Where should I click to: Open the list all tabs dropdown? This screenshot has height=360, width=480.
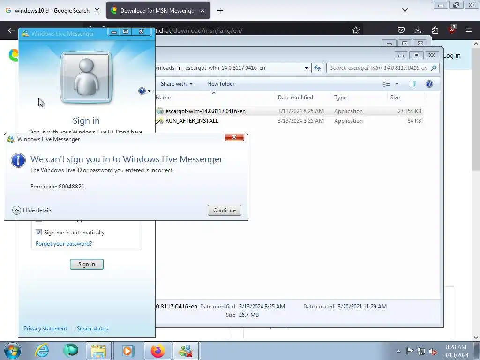[x=405, y=10]
